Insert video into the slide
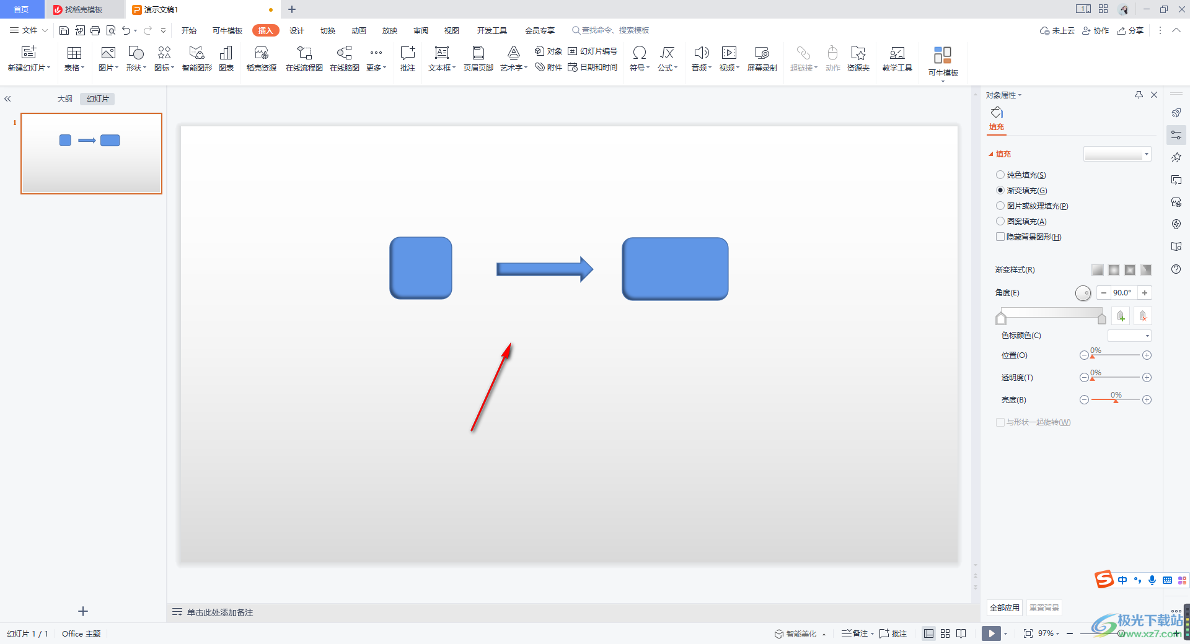1190x644 pixels. coord(729,59)
